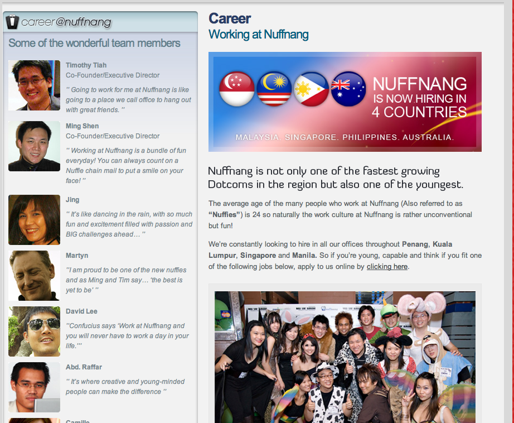
Task: Click David Lee's sunglasses photo
Action: point(34,331)
